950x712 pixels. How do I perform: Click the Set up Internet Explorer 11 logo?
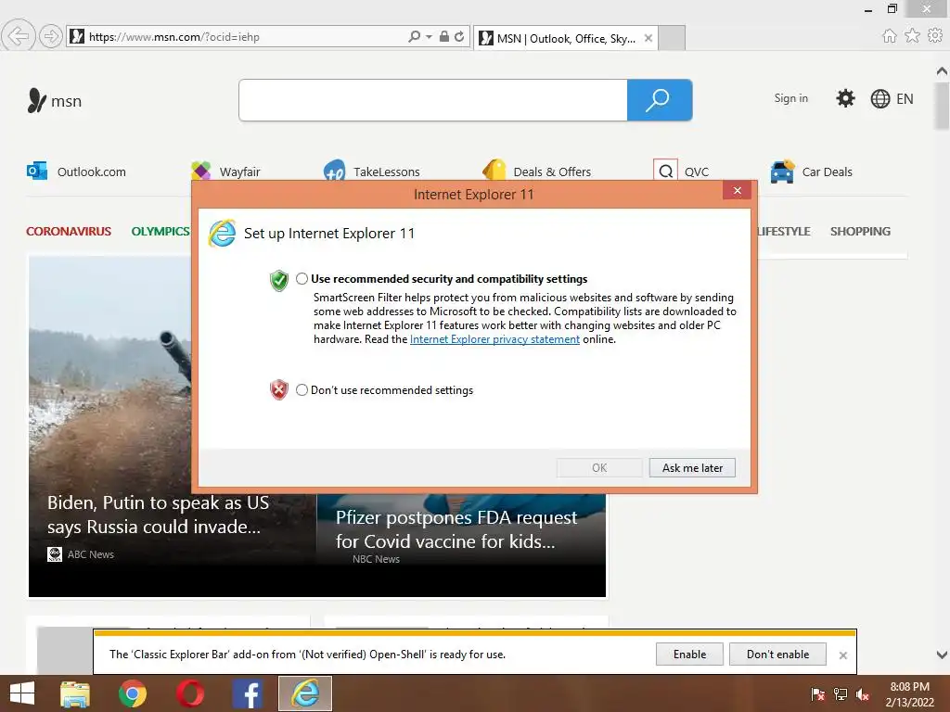tap(222, 234)
